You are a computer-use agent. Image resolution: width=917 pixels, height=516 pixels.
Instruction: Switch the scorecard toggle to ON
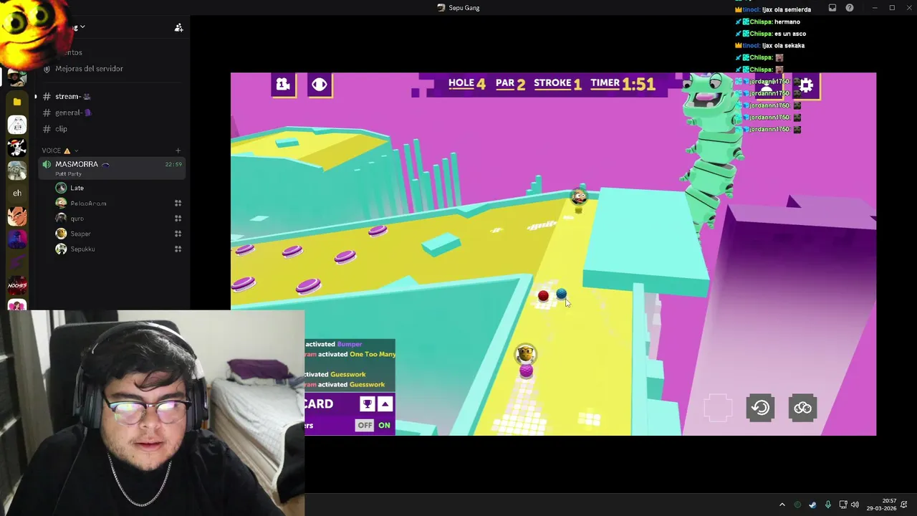[385, 425]
